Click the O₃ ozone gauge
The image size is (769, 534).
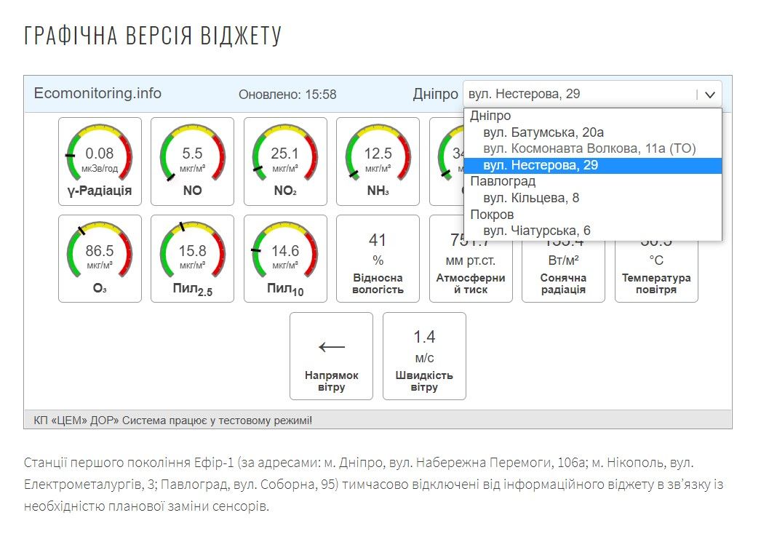(100, 258)
